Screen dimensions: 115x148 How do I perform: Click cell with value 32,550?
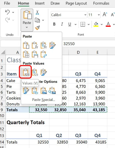39,110
